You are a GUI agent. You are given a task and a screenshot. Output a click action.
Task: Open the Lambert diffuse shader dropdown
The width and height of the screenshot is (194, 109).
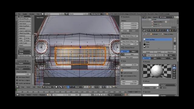point(168,85)
